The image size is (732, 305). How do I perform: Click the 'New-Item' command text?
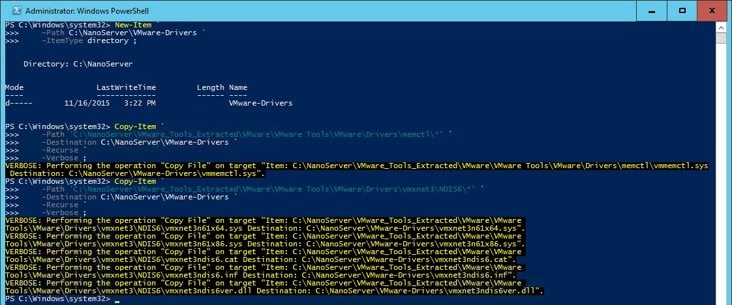pyautogui.click(x=133, y=25)
